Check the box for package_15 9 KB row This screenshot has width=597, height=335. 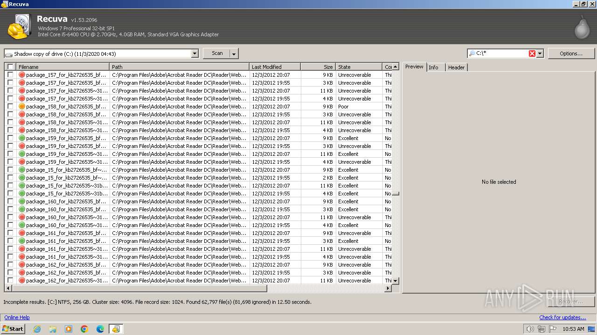[x=10, y=170]
